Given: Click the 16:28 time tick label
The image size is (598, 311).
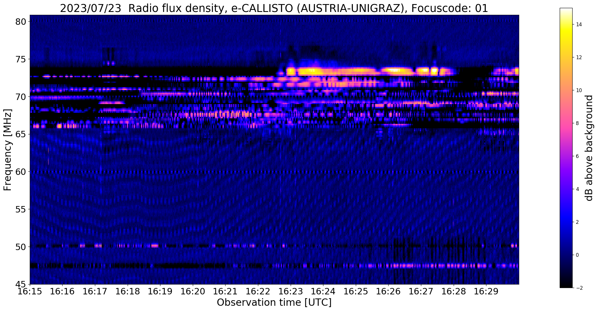Looking at the screenshot, I should click(454, 291).
